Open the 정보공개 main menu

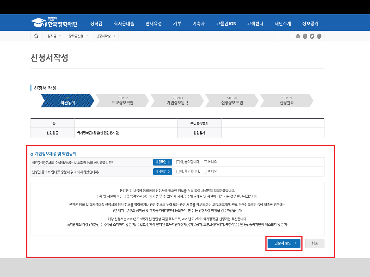(310, 24)
